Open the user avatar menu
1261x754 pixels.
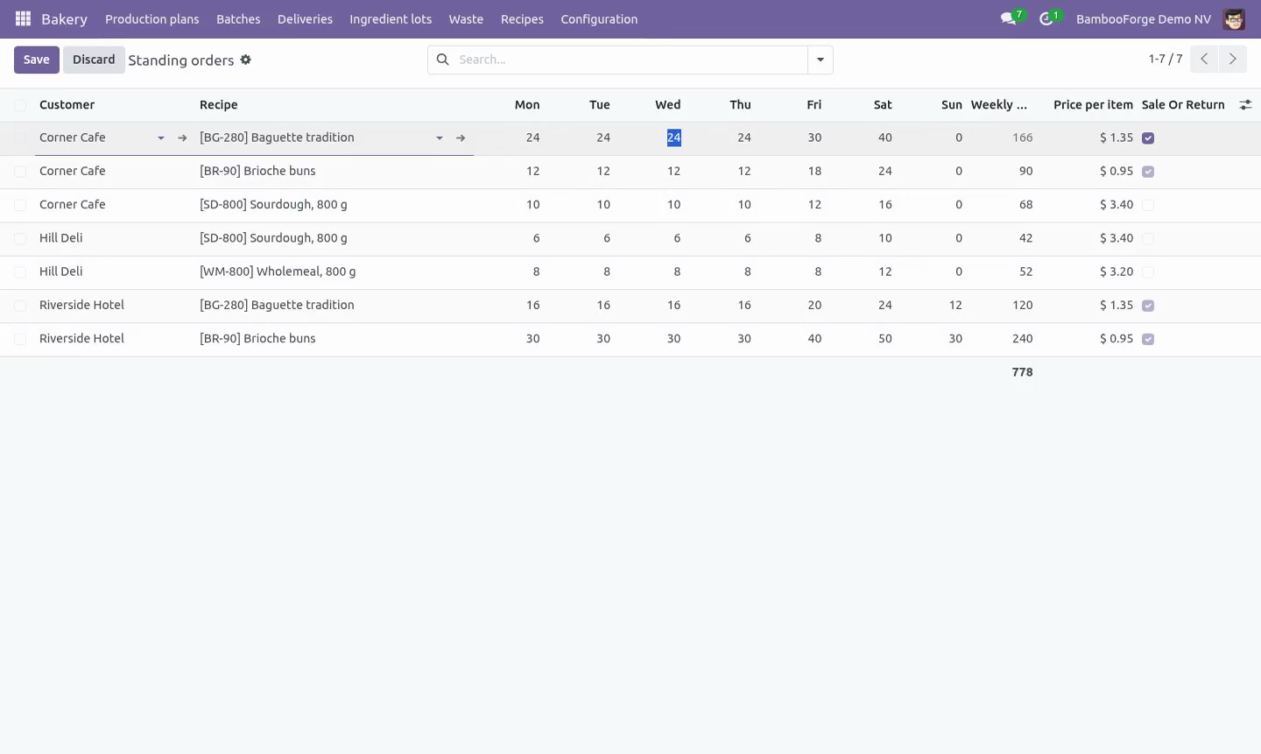pyautogui.click(x=1234, y=18)
